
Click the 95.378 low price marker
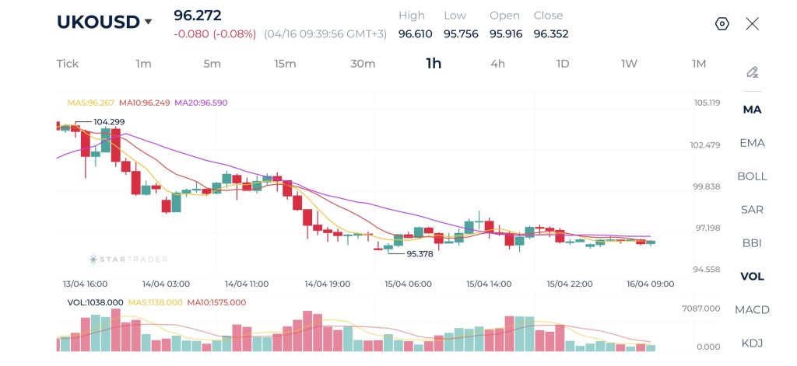(420, 253)
